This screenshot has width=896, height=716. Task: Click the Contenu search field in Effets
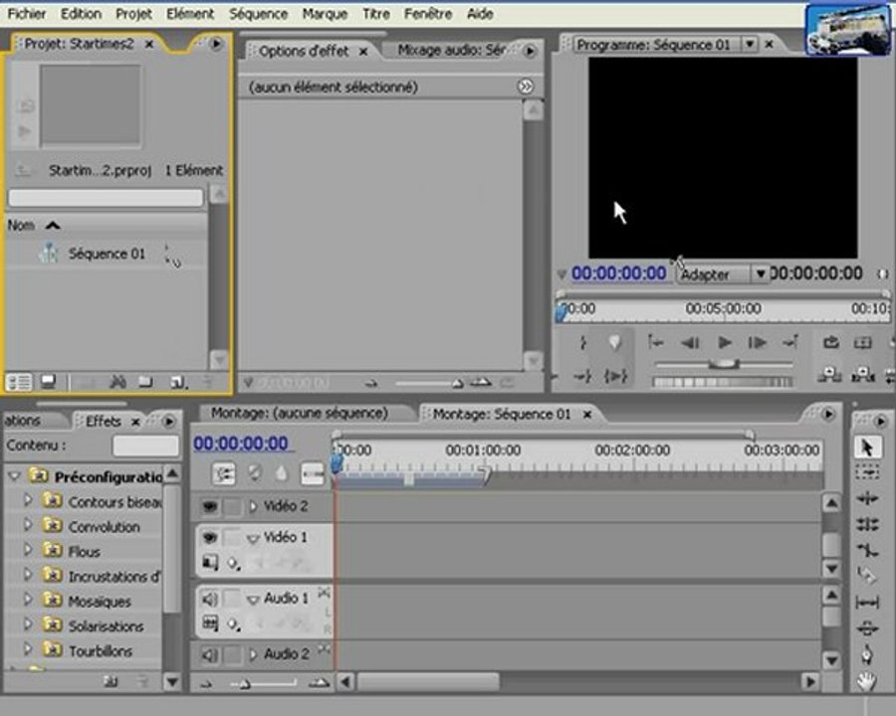tap(145, 446)
